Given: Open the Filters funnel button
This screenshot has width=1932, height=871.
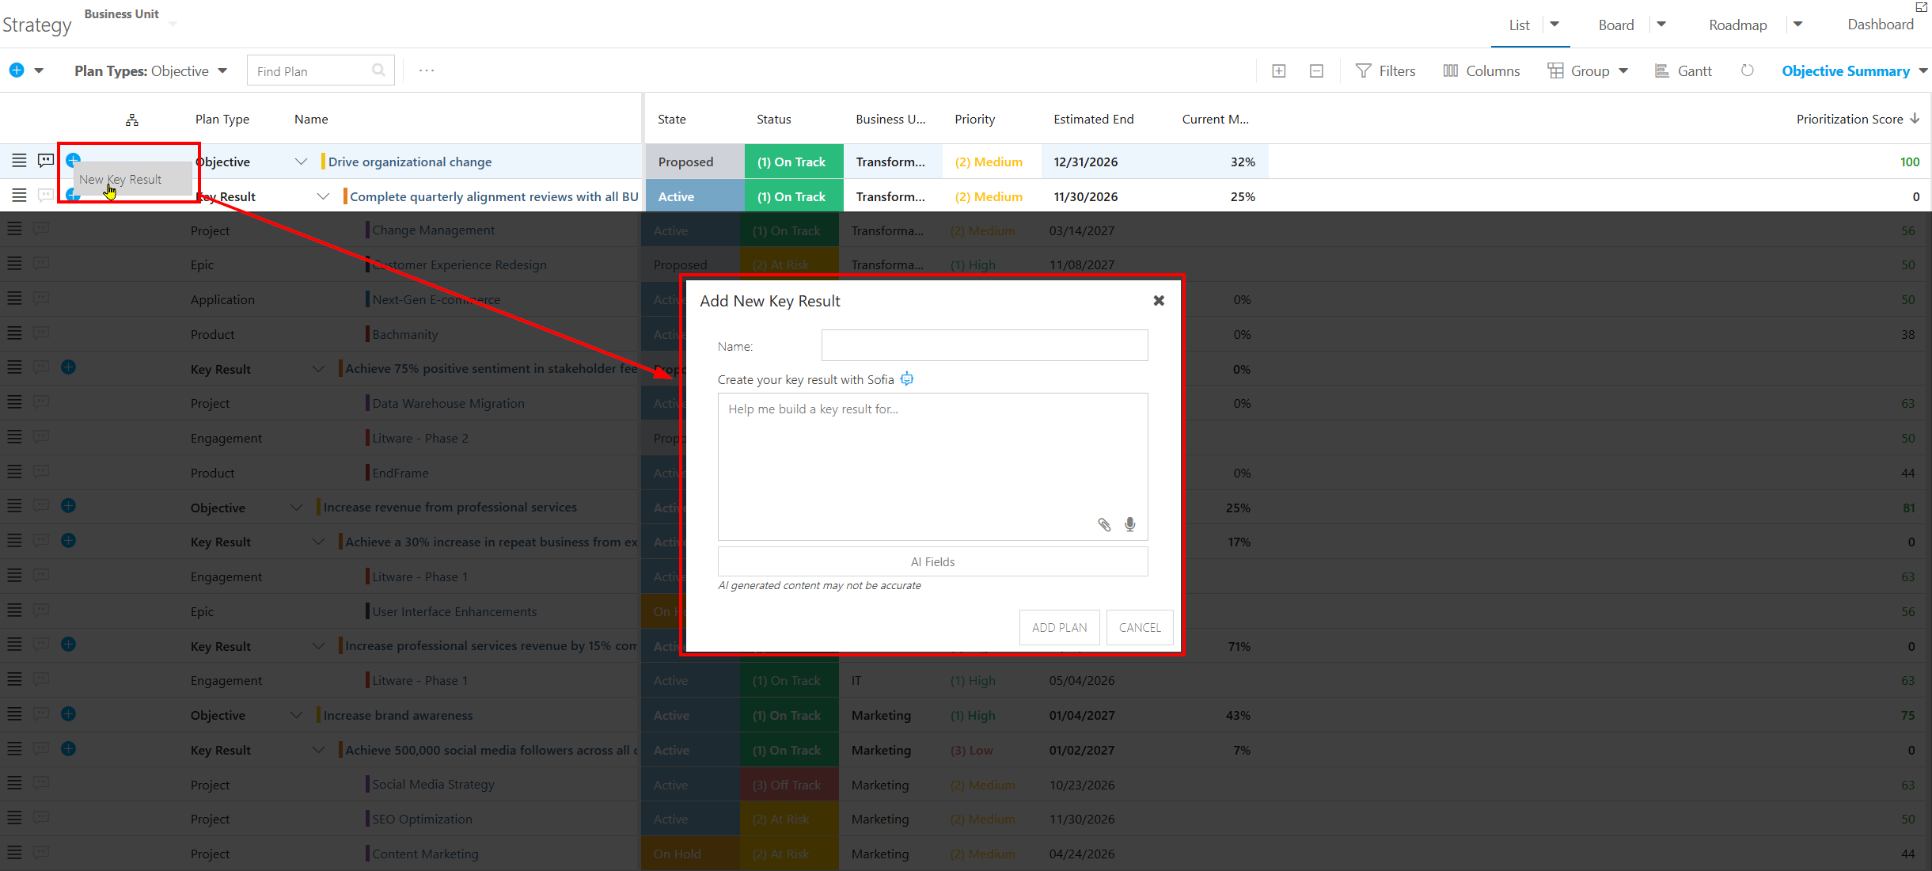Looking at the screenshot, I should (x=1385, y=71).
